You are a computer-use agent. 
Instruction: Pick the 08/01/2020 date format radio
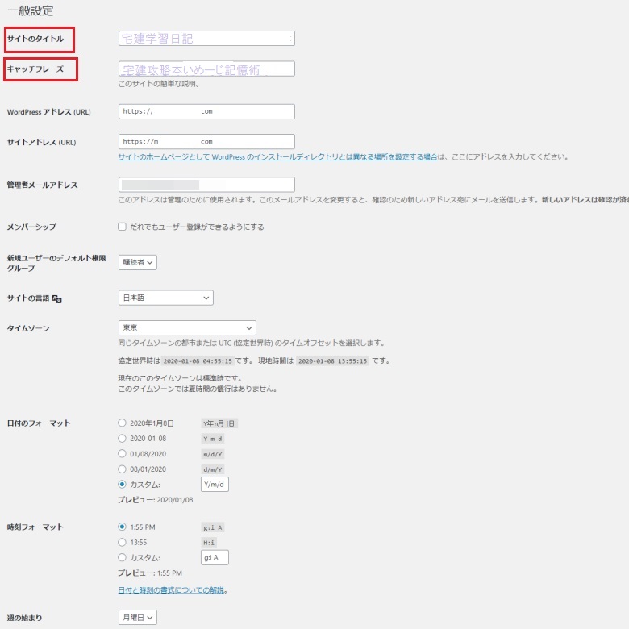tap(123, 469)
